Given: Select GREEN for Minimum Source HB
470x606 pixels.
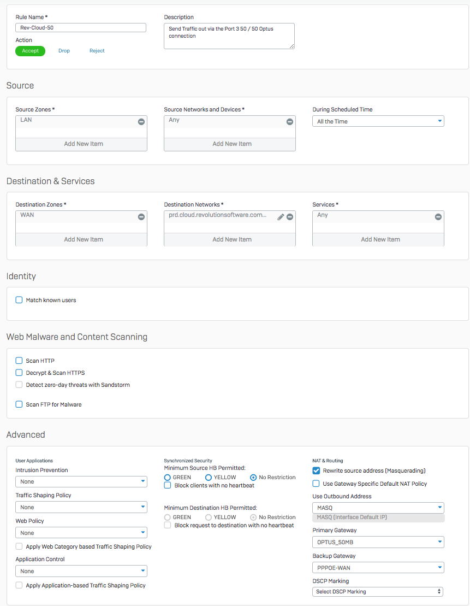Looking at the screenshot, I should (168, 478).
